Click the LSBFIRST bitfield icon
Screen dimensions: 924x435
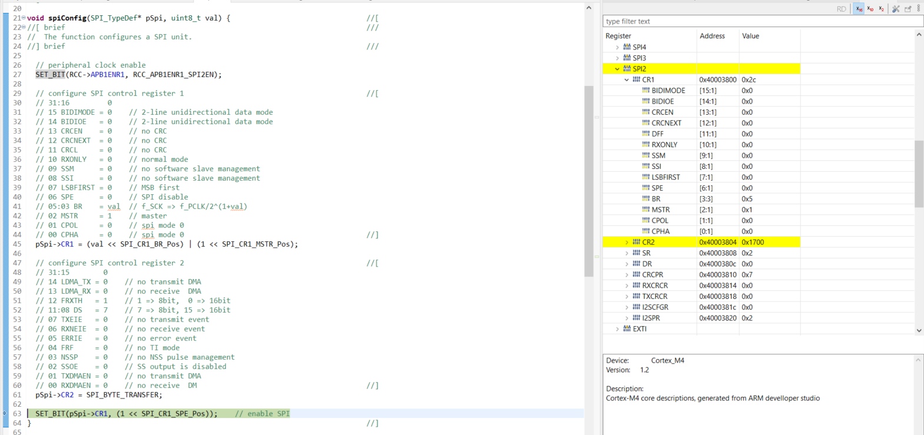pos(646,177)
